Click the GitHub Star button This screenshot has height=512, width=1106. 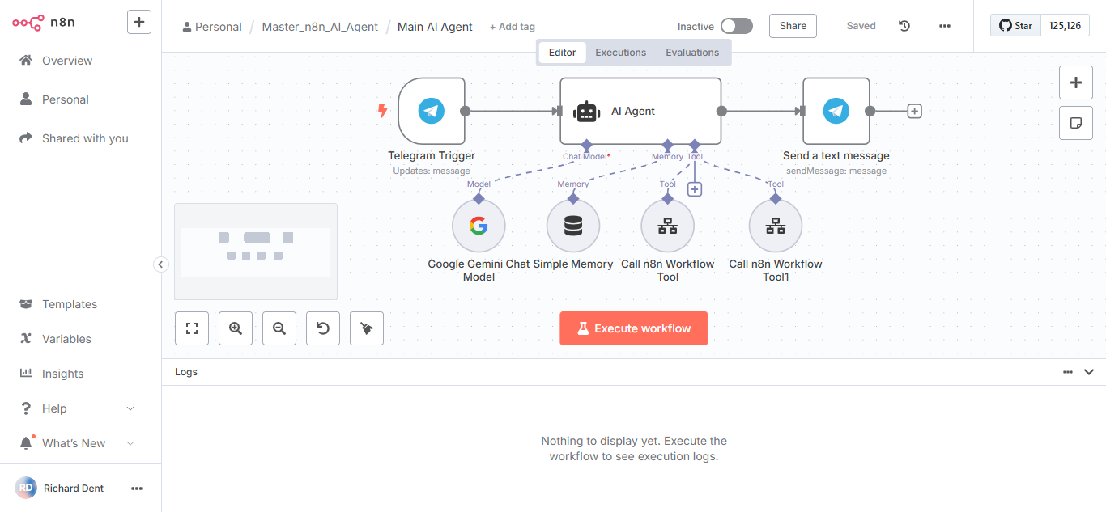pyautogui.click(x=1015, y=26)
